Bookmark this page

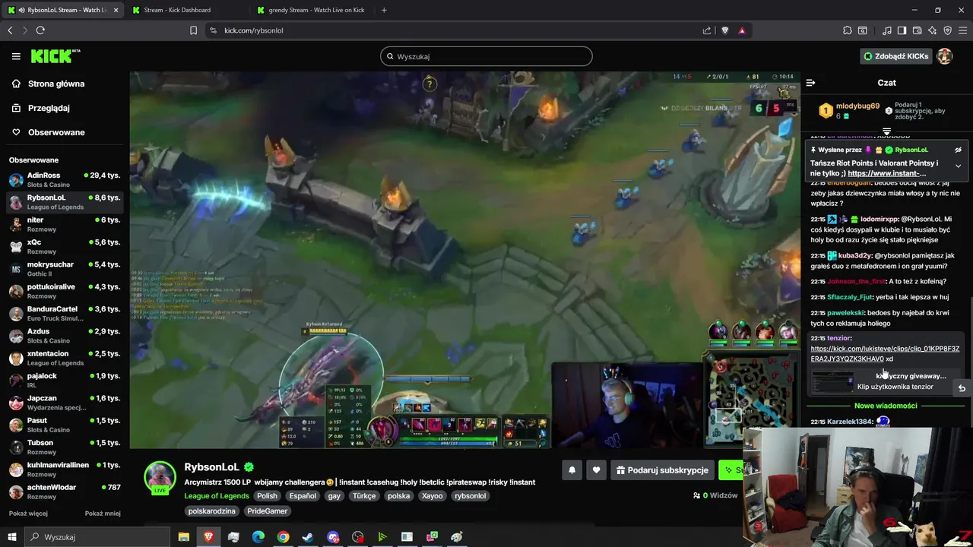coord(194,30)
